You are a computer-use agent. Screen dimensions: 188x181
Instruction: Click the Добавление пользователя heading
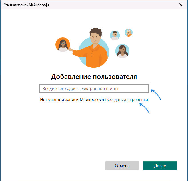[94, 77]
